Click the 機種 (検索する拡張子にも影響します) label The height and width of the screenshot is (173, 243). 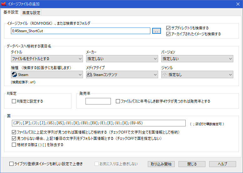pyautogui.click(x=41, y=68)
